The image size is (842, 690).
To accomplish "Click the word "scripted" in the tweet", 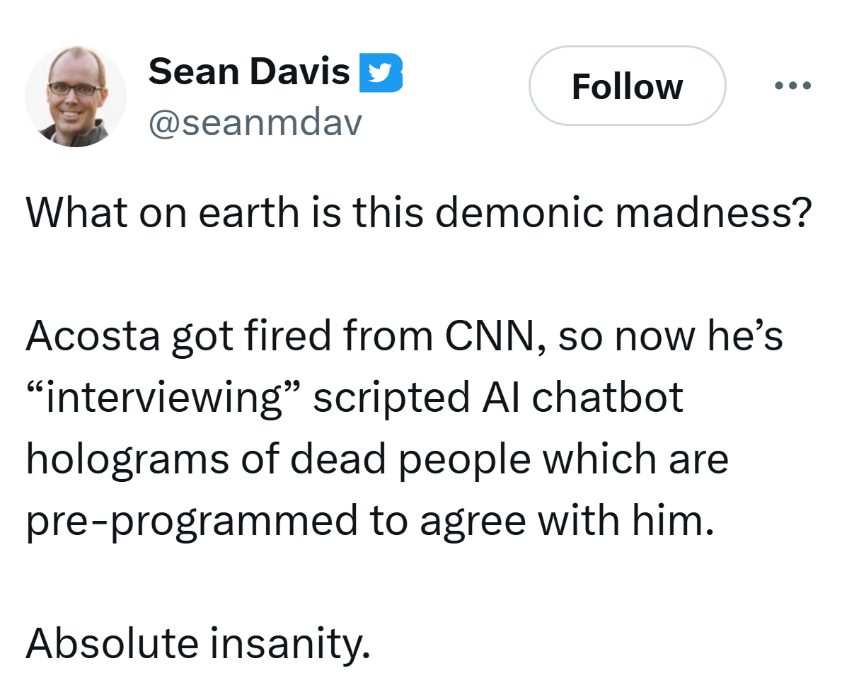I will pyautogui.click(x=391, y=398).
